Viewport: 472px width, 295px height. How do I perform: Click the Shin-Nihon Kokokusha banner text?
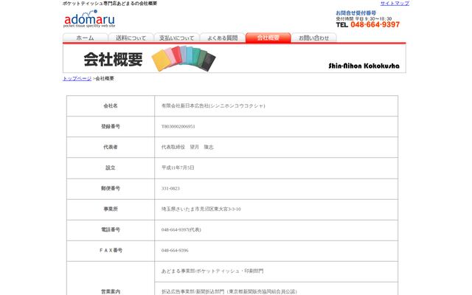click(364, 66)
